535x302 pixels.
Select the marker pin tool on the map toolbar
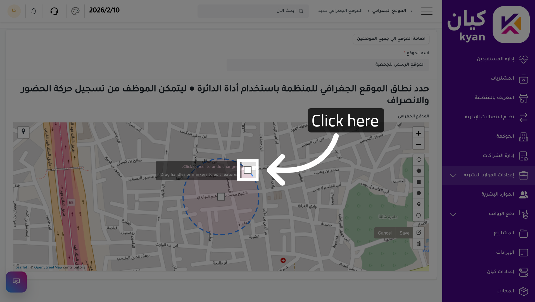pos(419,204)
